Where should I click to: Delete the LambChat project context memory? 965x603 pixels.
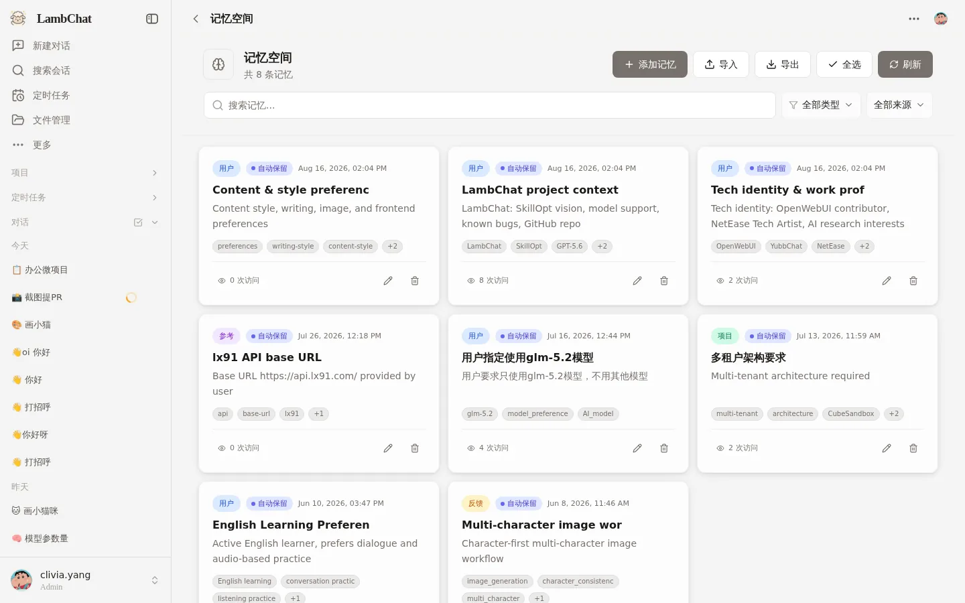pyautogui.click(x=664, y=281)
